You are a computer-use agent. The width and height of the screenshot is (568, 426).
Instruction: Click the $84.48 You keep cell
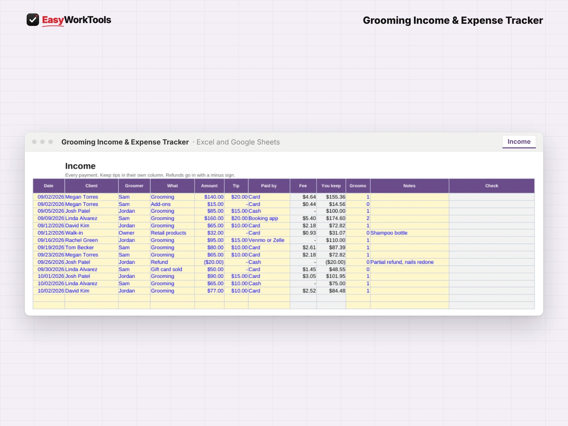click(x=331, y=291)
